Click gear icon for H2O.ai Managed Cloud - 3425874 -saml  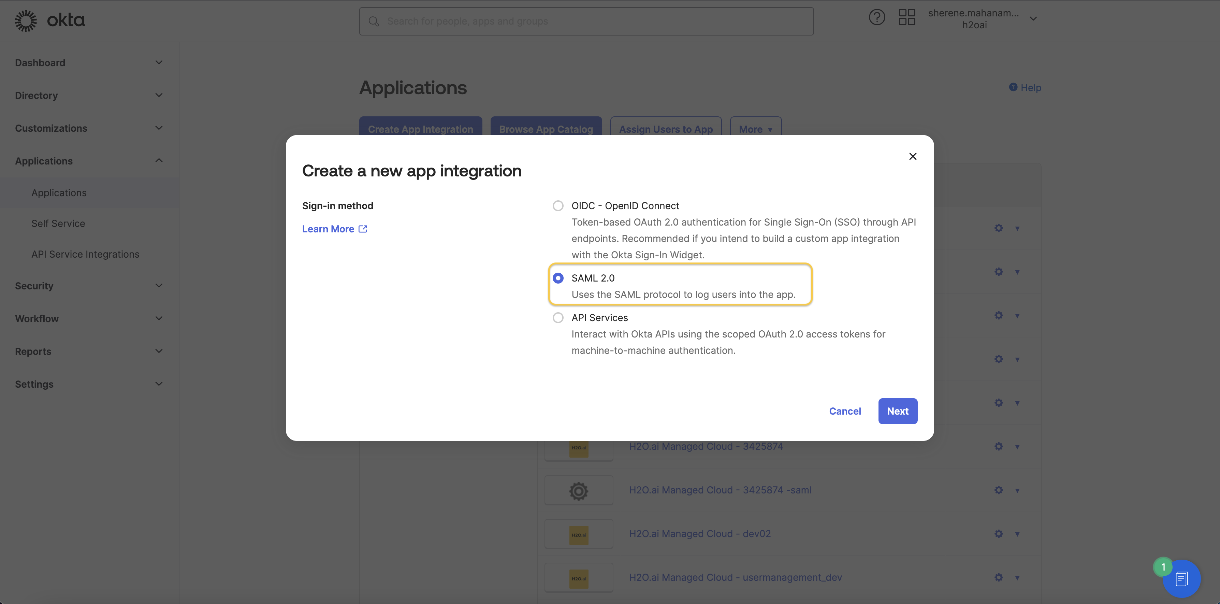(x=998, y=490)
